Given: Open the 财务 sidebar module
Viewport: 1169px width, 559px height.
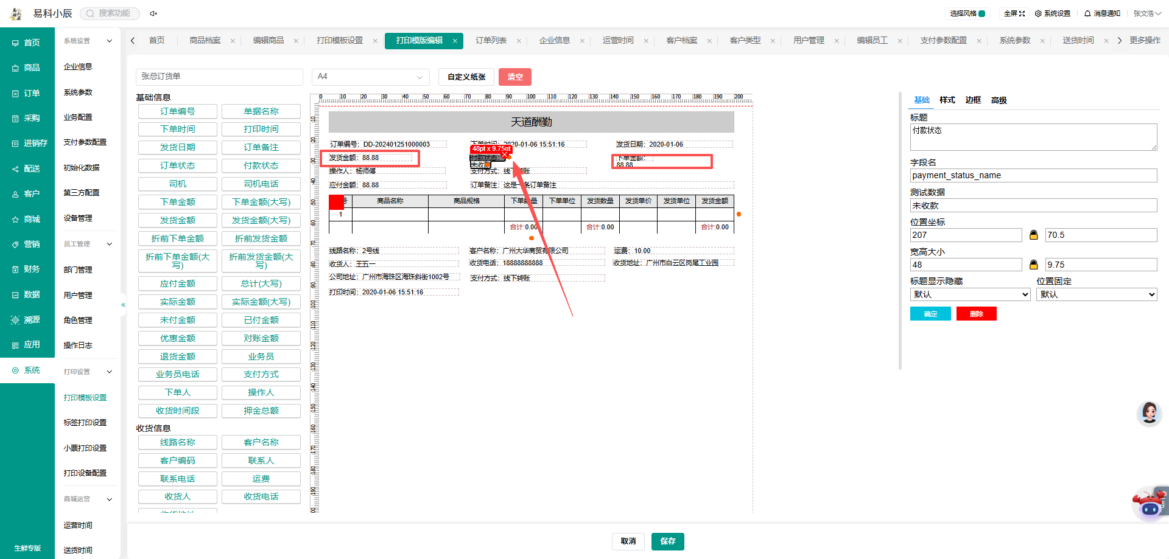Looking at the screenshot, I should [27, 269].
